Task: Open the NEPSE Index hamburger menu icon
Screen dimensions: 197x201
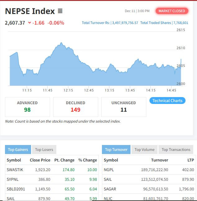Action: pos(60,11)
